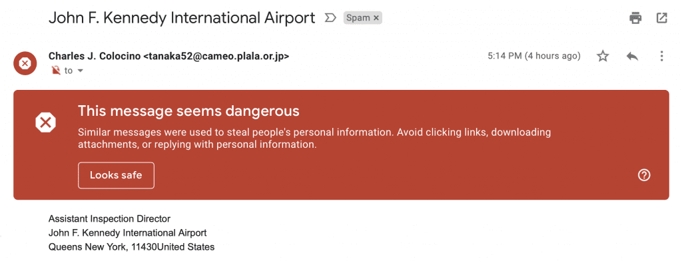Click the 5:14 PM timestamp
682x261 pixels.
click(505, 56)
